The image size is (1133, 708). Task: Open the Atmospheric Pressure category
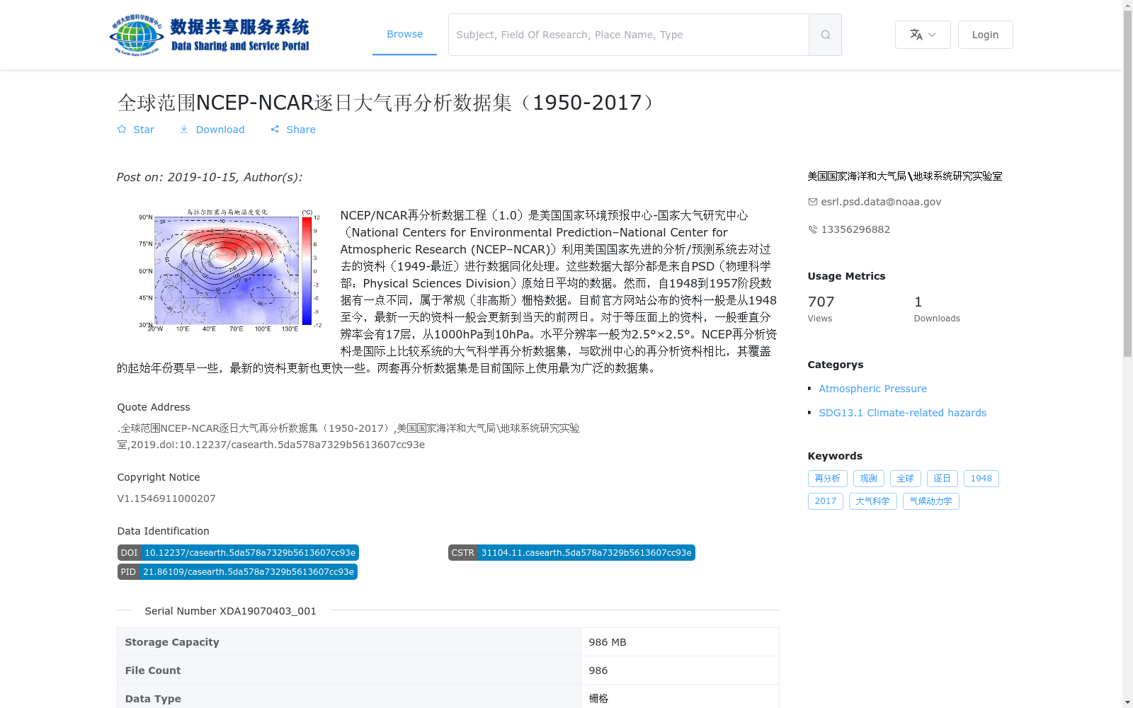point(872,389)
